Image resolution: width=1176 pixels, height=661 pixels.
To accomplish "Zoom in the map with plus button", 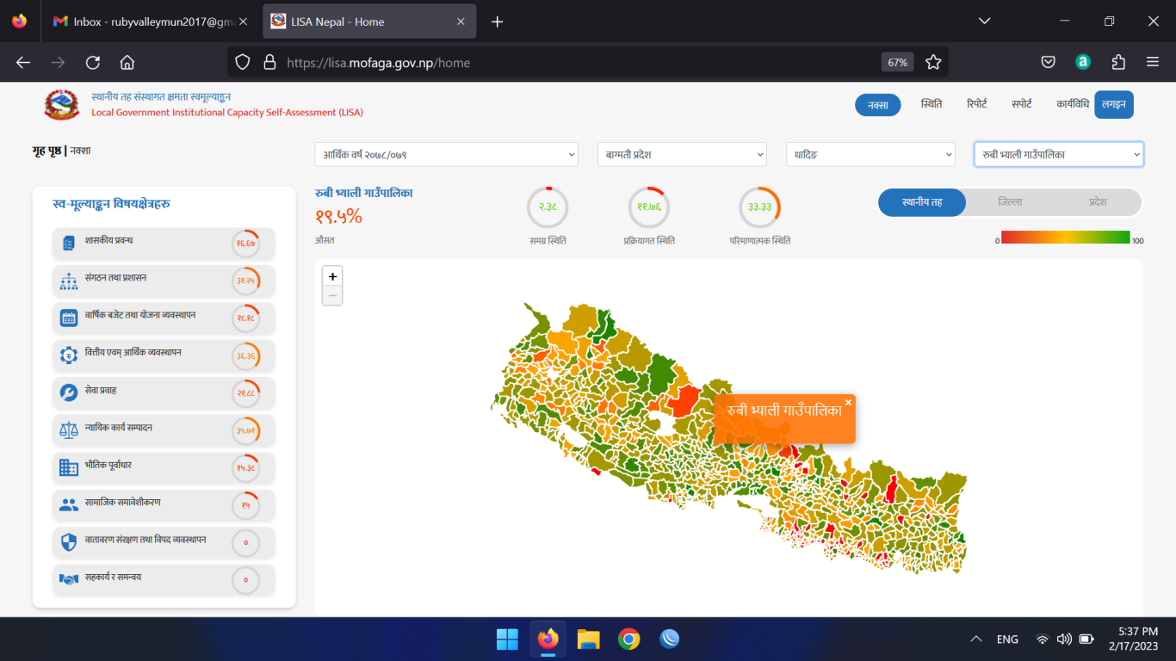I will (332, 276).
